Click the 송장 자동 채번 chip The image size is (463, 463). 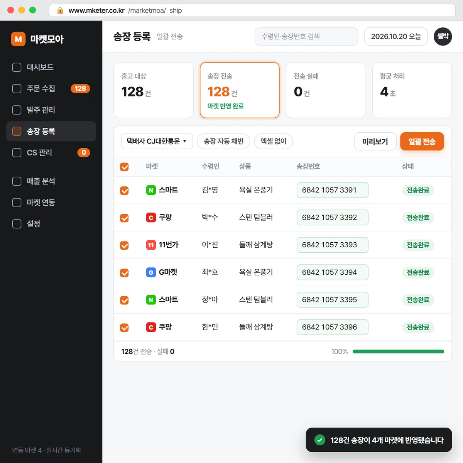223,141
